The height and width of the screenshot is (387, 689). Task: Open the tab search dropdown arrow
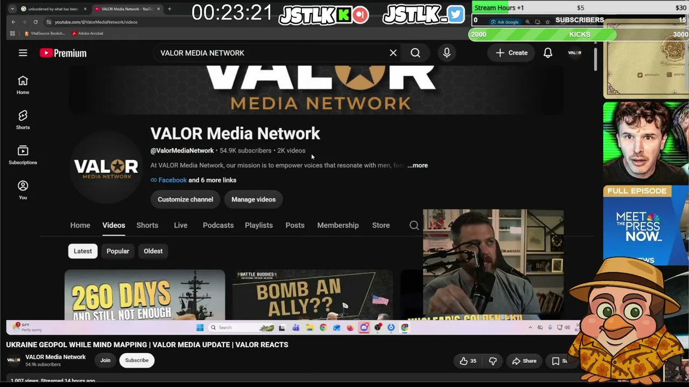coord(12,9)
